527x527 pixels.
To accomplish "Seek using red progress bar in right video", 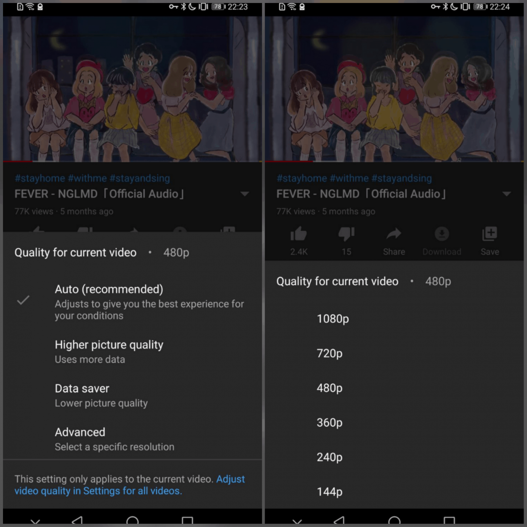I will coord(394,161).
